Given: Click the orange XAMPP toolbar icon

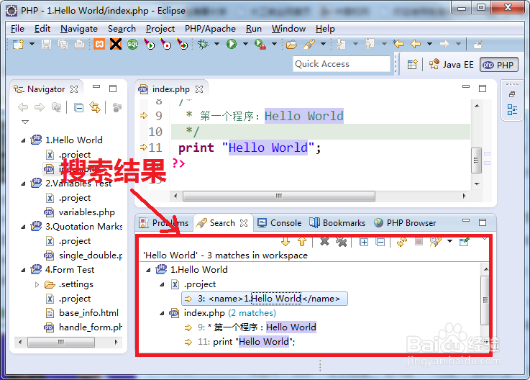Looking at the screenshot, I should (99, 44).
